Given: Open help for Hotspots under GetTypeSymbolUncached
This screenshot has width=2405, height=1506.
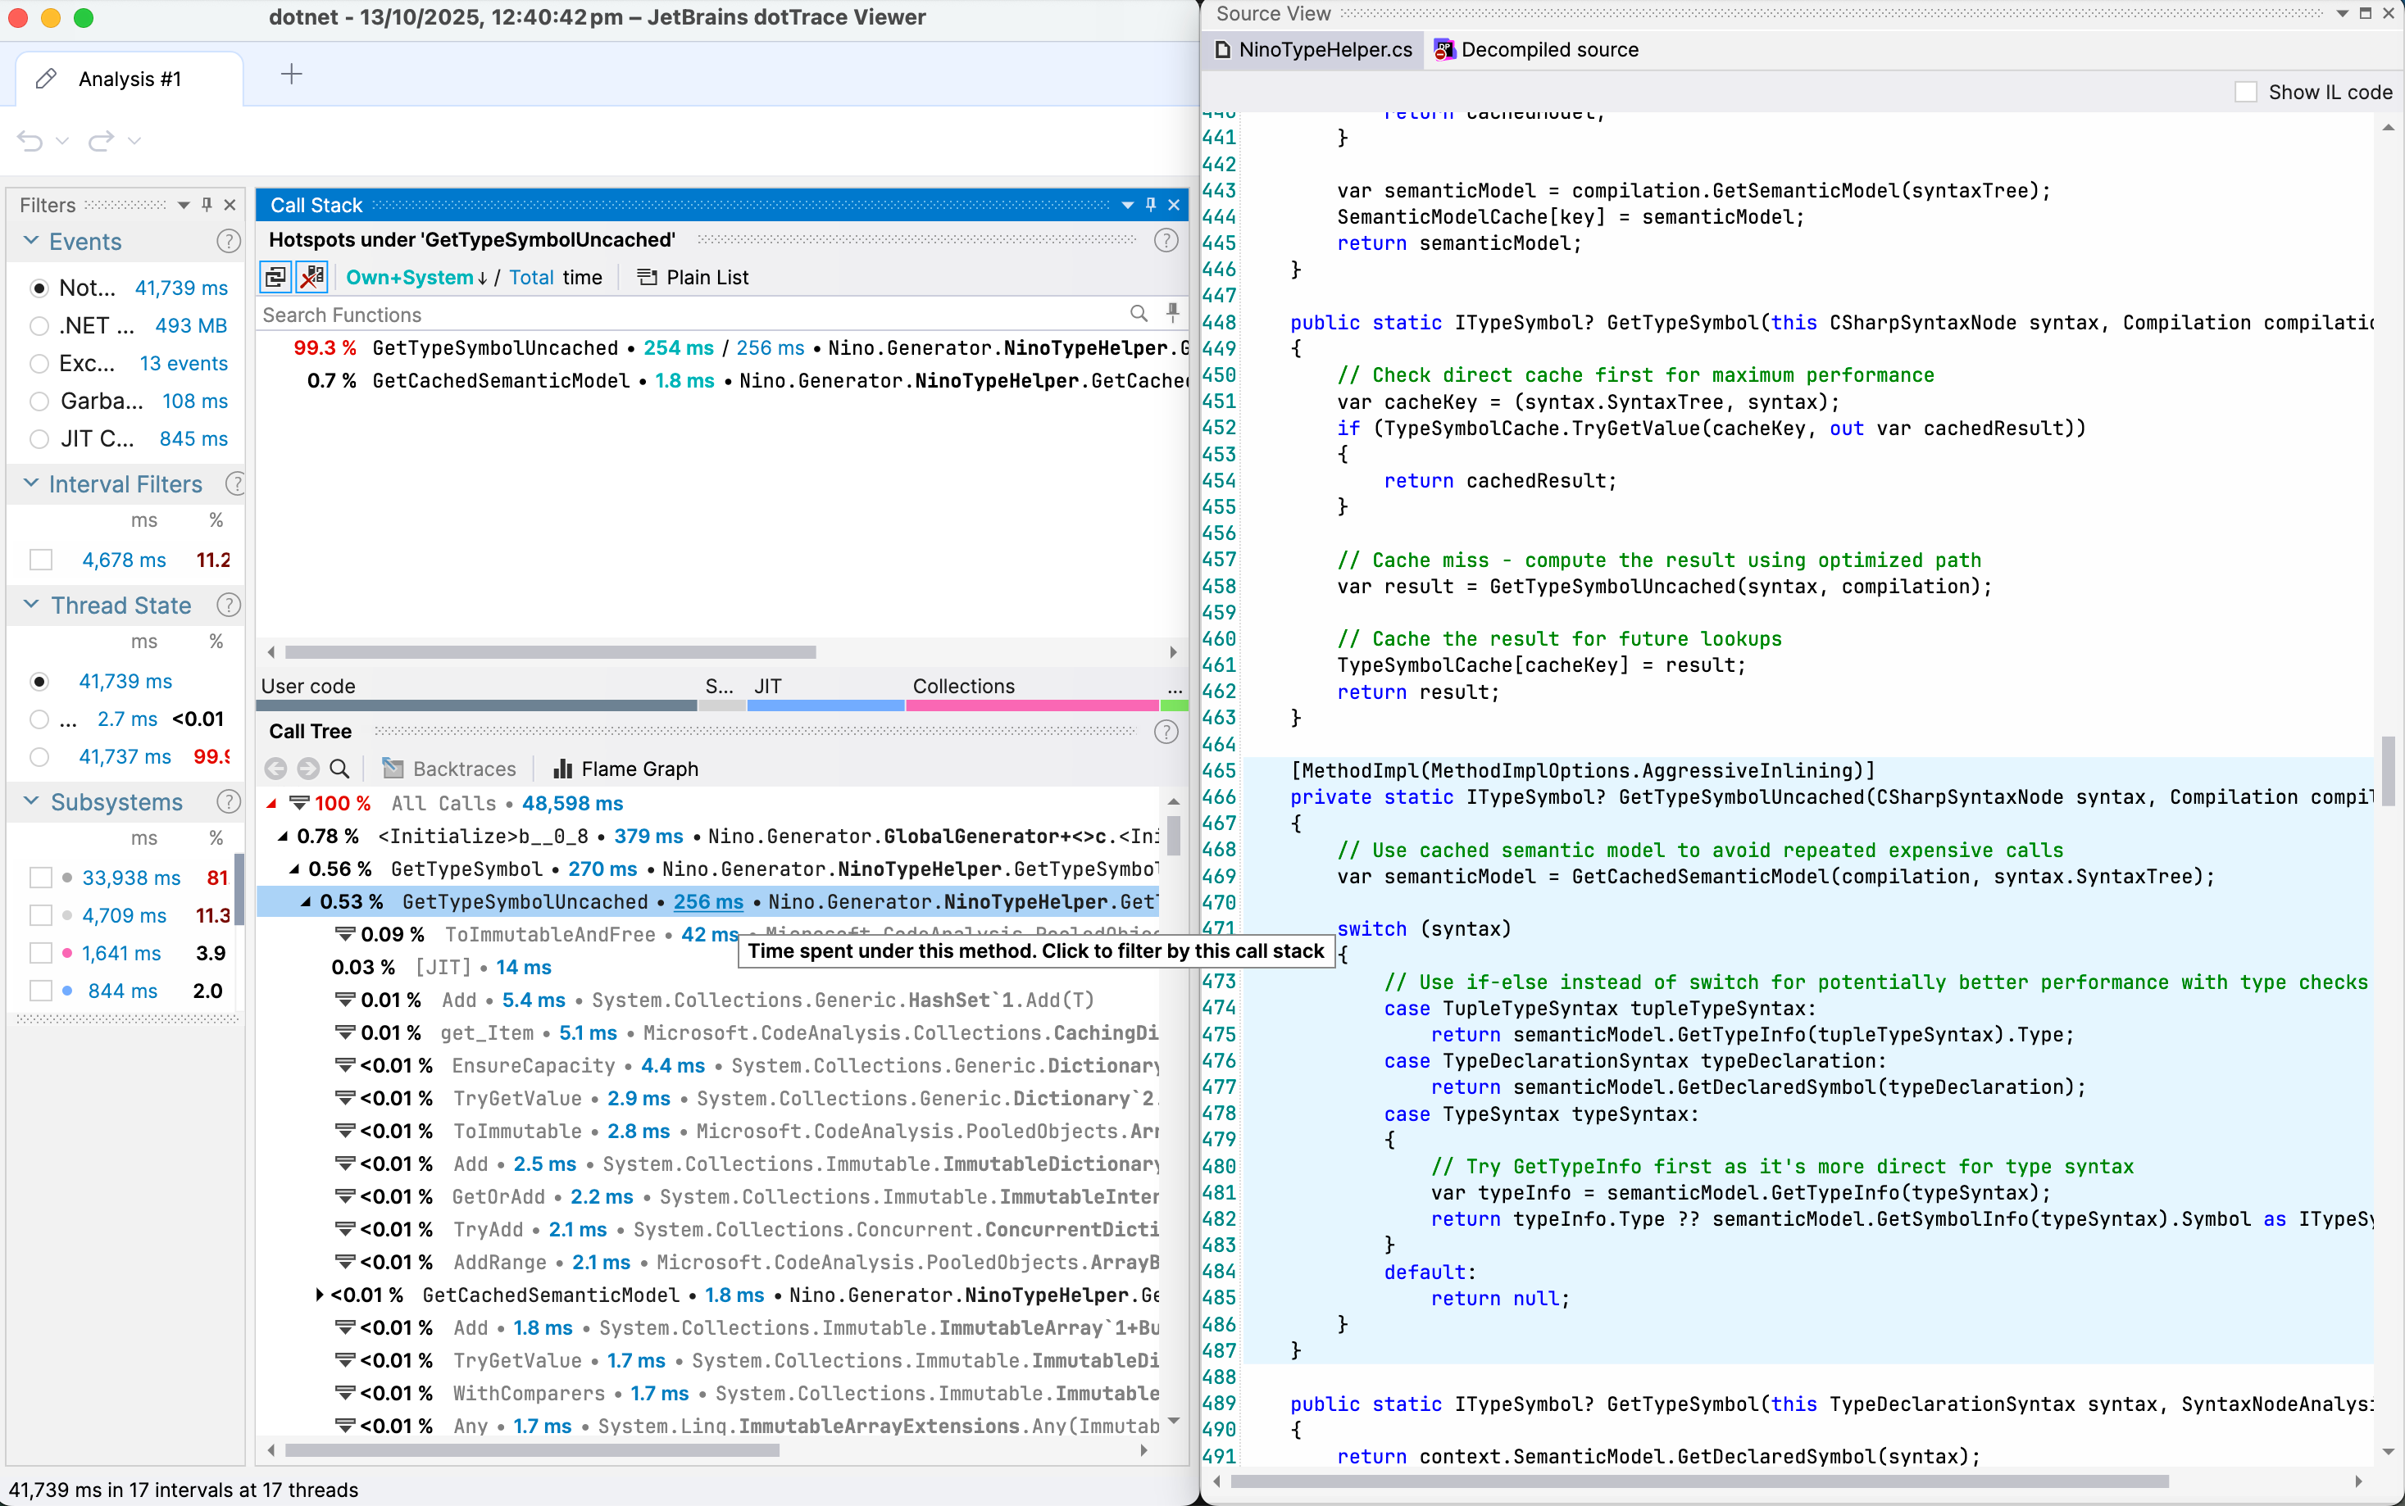Looking at the screenshot, I should pos(1166,240).
